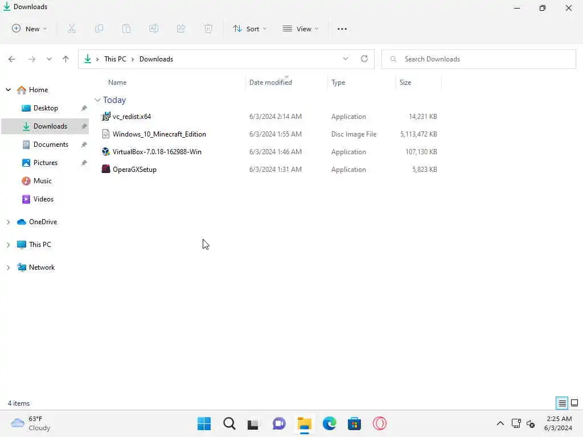Collapse the Today group
The image size is (583, 437).
pyautogui.click(x=97, y=100)
